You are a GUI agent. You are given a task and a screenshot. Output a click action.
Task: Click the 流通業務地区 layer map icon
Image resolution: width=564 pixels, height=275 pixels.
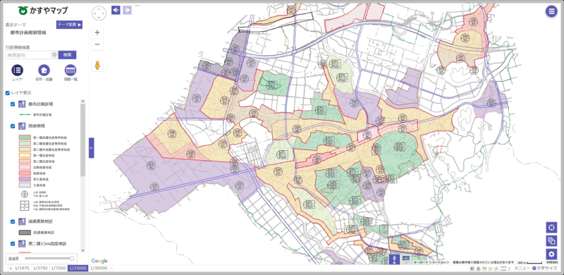click(x=22, y=221)
